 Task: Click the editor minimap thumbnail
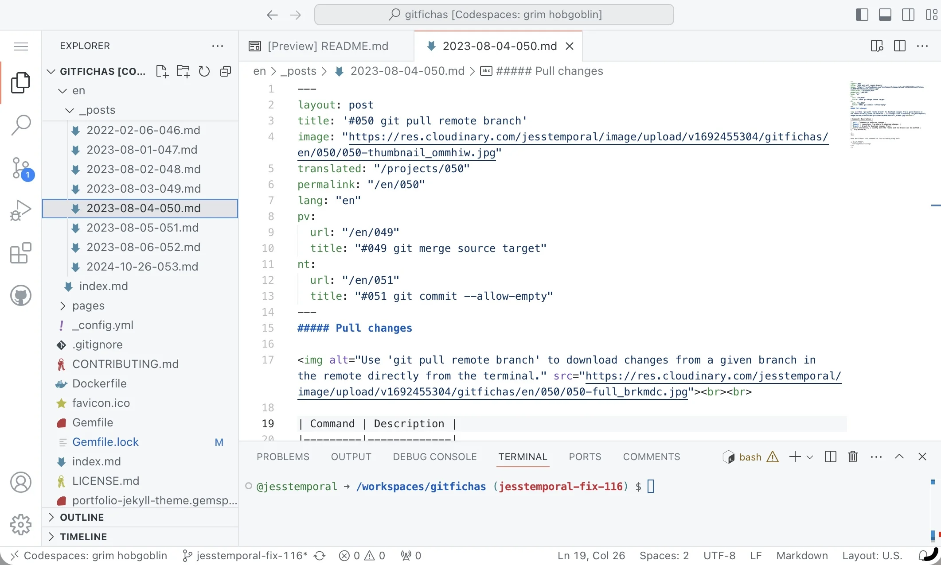[x=889, y=115]
